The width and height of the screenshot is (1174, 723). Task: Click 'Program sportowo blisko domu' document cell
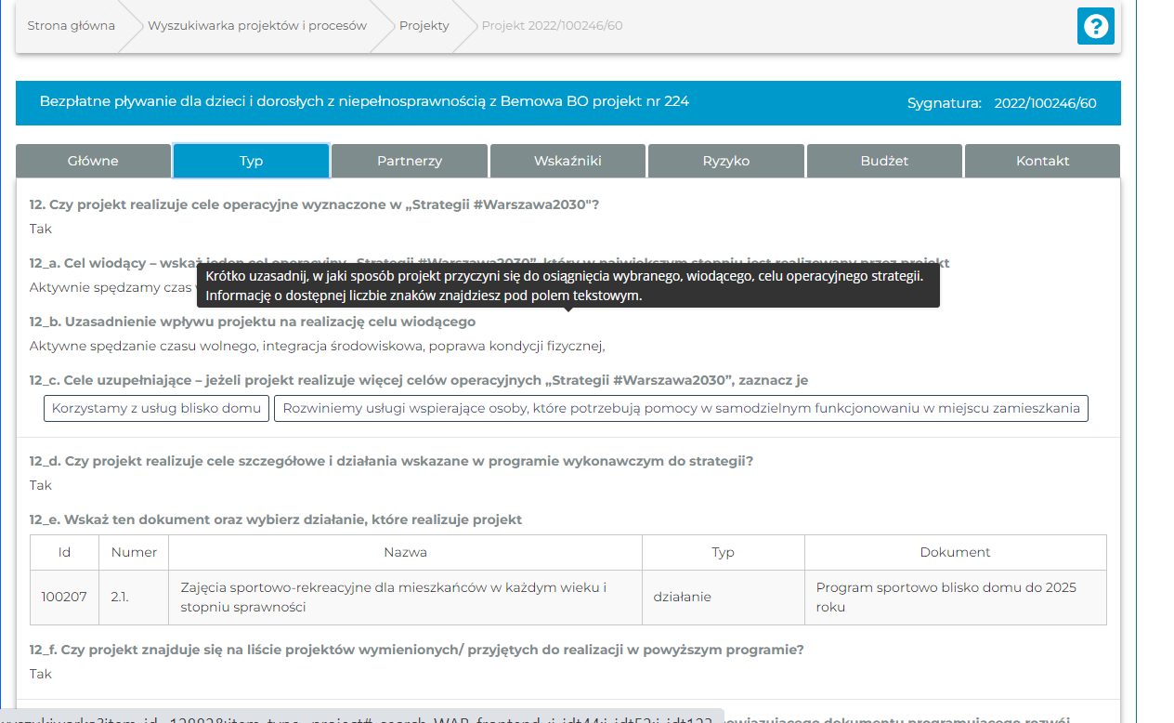pos(946,597)
